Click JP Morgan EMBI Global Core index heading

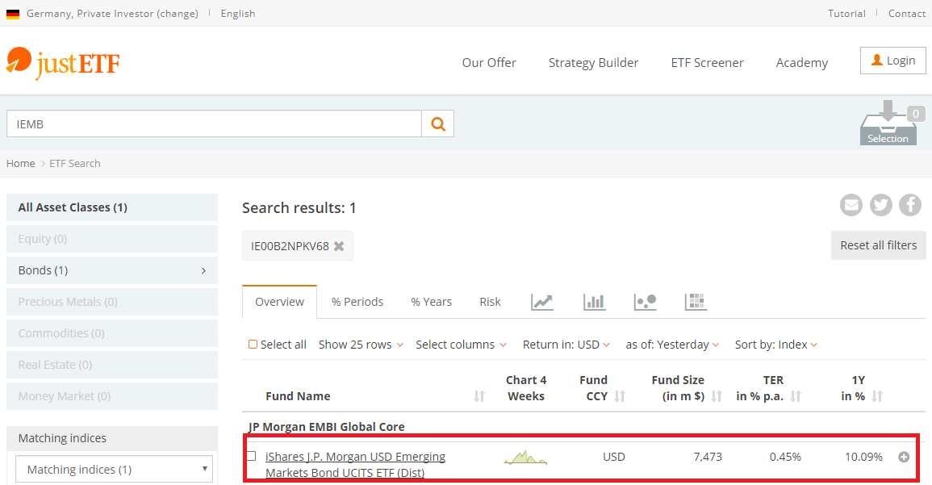click(x=326, y=427)
